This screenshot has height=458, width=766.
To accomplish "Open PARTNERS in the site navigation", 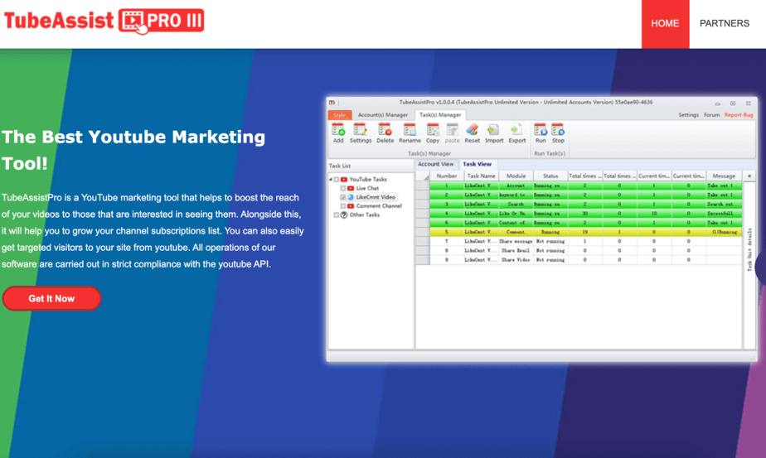I will pos(725,23).
